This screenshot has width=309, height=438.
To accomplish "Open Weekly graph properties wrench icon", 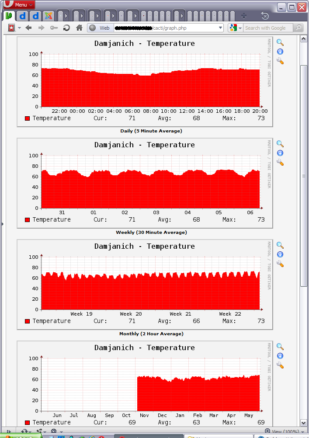I will (x=280, y=162).
